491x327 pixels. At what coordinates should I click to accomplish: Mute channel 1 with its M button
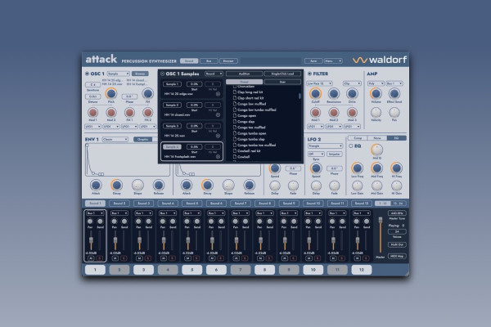click(91, 258)
